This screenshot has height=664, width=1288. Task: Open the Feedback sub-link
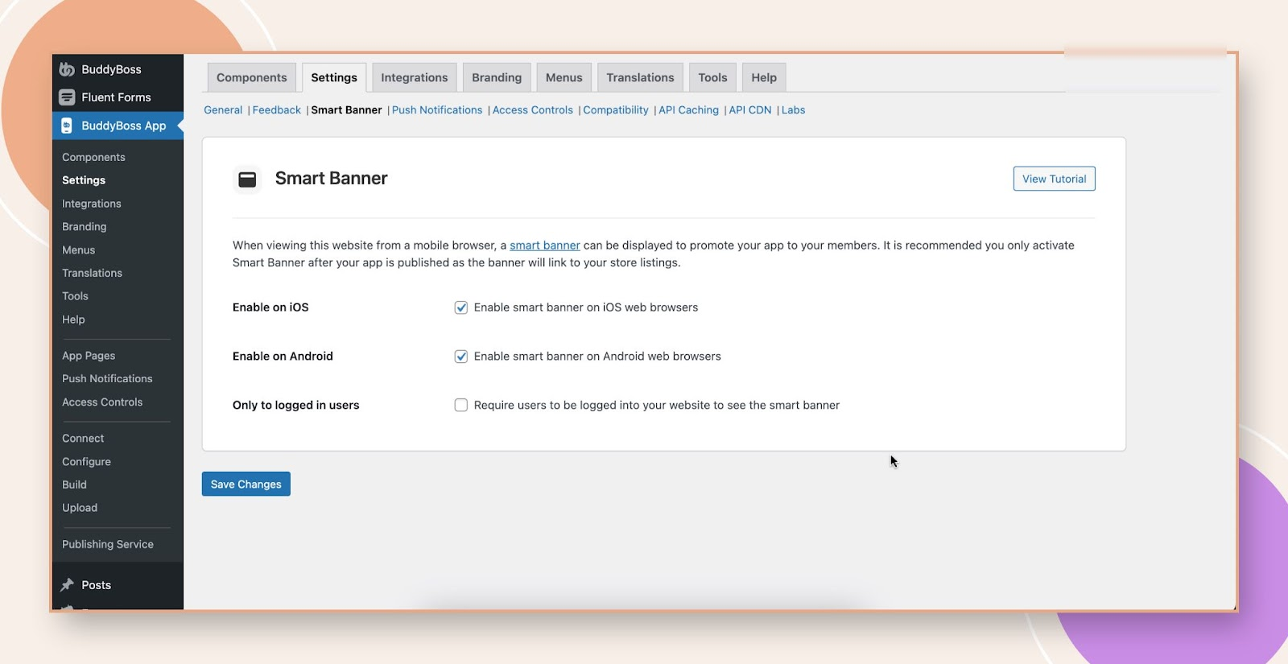pyautogui.click(x=276, y=110)
